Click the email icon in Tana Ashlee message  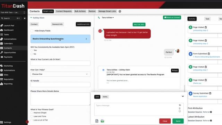pos(103,70)
